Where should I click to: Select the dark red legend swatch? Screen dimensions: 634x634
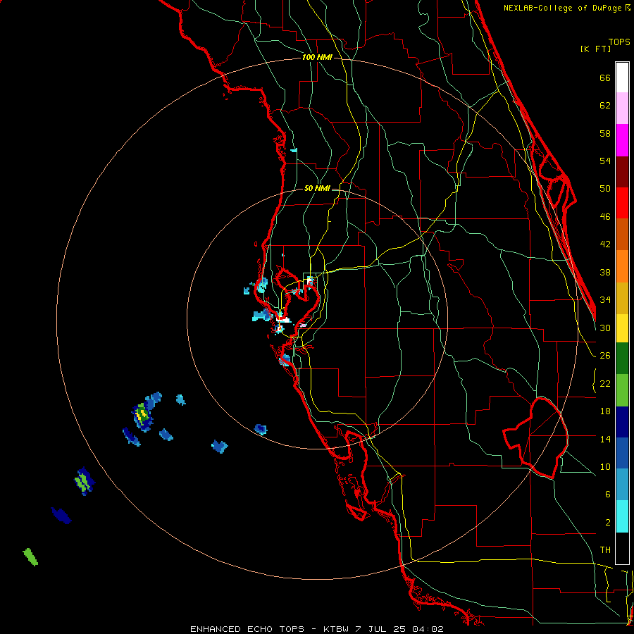(622, 172)
